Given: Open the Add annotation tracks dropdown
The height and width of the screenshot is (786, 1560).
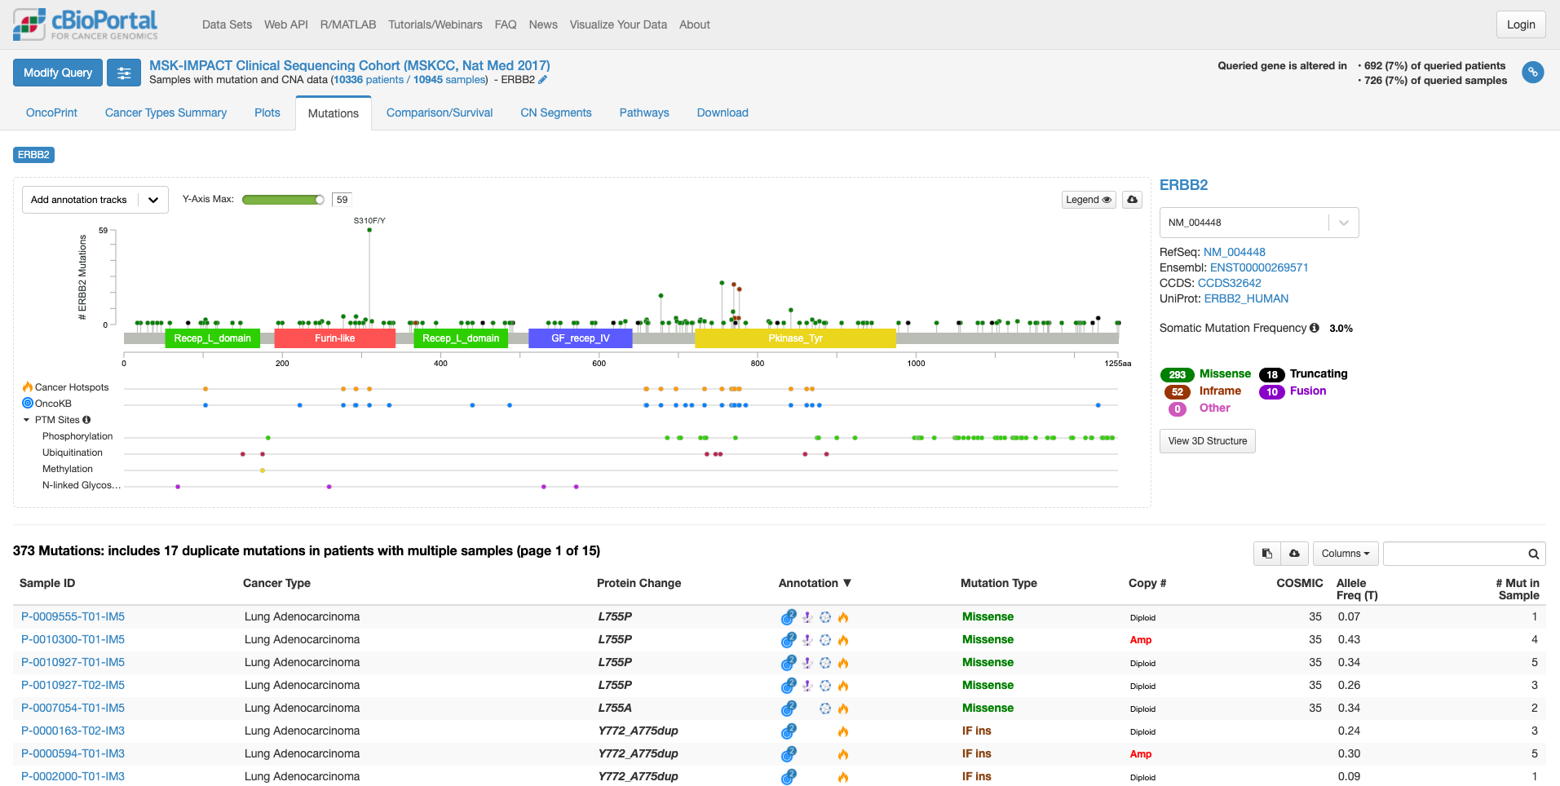Looking at the screenshot, I should pyautogui.click(x=95, y=200).
